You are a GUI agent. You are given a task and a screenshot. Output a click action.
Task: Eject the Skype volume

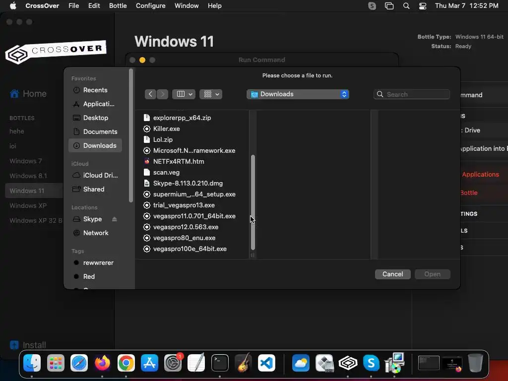pyautogui.click(x=115, y=219)
